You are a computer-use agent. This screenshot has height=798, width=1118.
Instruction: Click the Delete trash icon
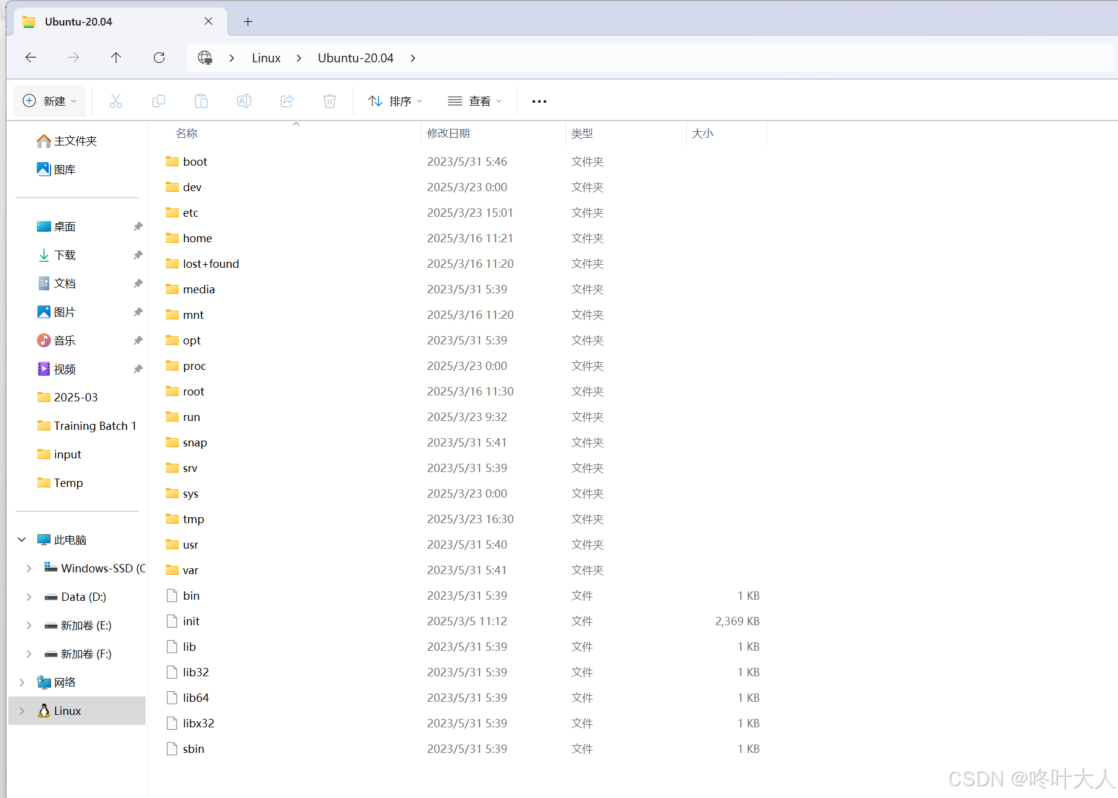pos(330,101)
